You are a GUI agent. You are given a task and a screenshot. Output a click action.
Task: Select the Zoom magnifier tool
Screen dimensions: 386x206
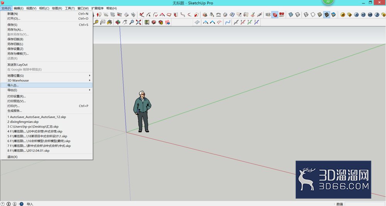(x=132, y=22)
